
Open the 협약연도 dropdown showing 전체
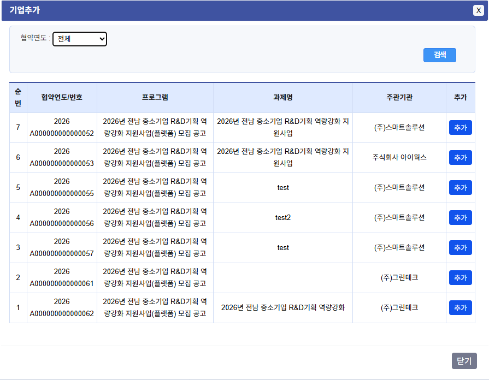point(80,39)
